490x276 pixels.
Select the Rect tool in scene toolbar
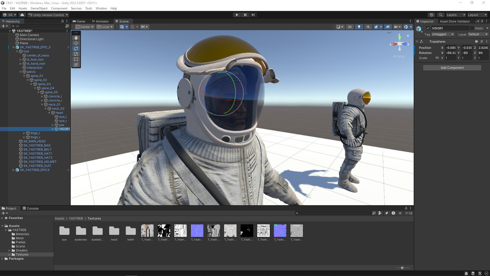[x=76, y=59]
